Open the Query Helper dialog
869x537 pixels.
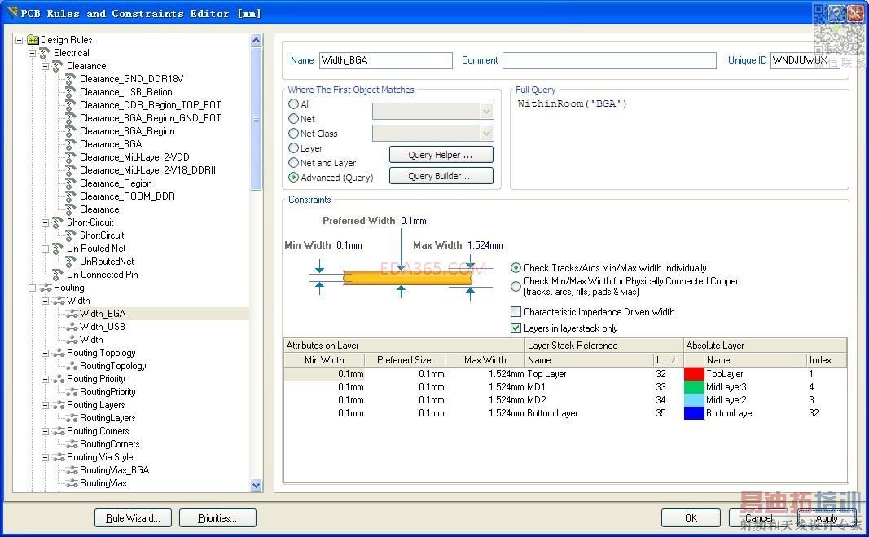[441, 155]
